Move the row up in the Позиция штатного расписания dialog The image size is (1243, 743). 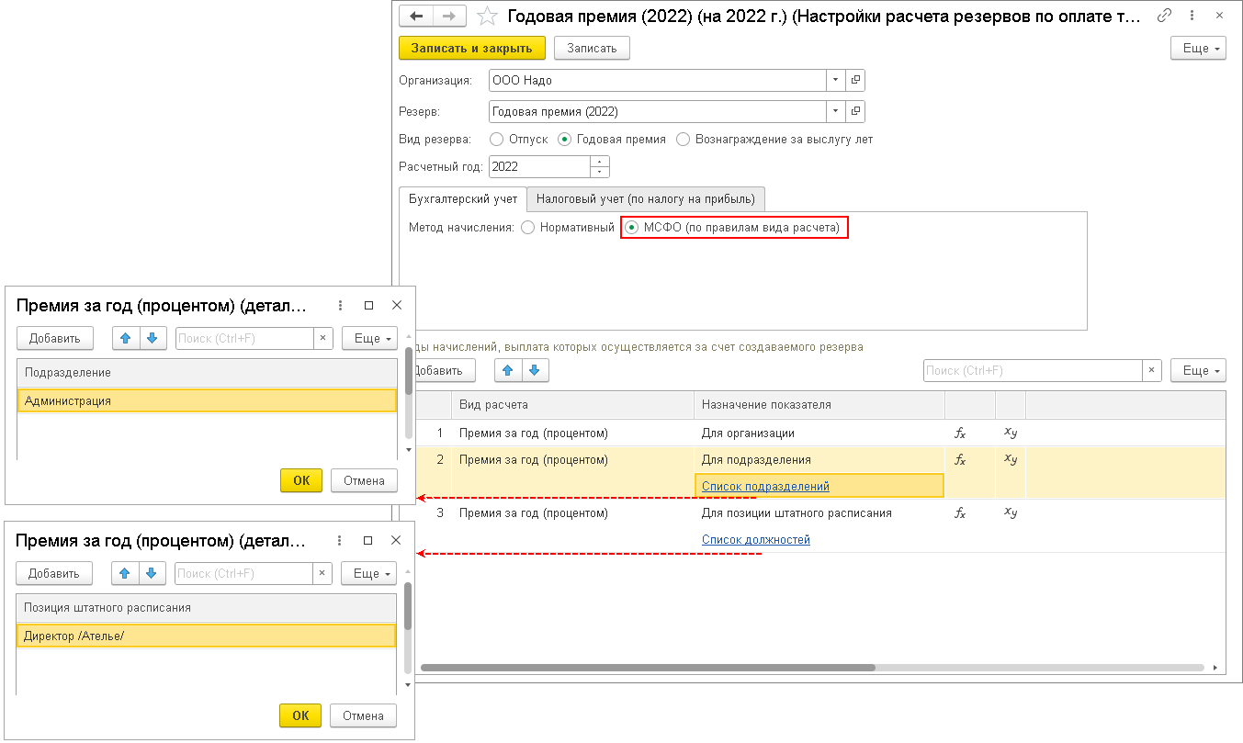click(x=126, y=573)
